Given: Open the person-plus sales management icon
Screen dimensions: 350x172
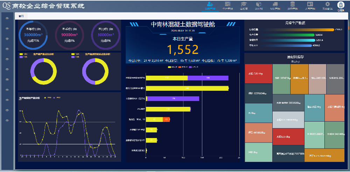Looking at the screenshot, I should click(x=210, y=4).
